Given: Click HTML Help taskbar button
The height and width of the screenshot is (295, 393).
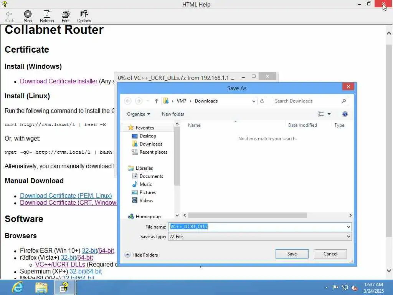Looking at the screenshot, I should pyautogui.click(x=64, y=287).
